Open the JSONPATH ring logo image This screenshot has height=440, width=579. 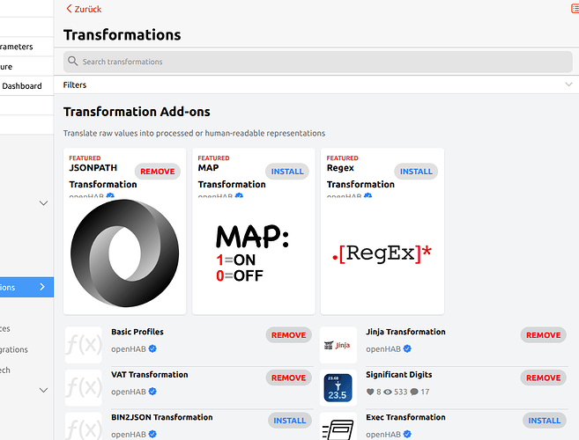125,253
